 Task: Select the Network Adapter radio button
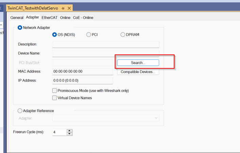coord(20,28)
